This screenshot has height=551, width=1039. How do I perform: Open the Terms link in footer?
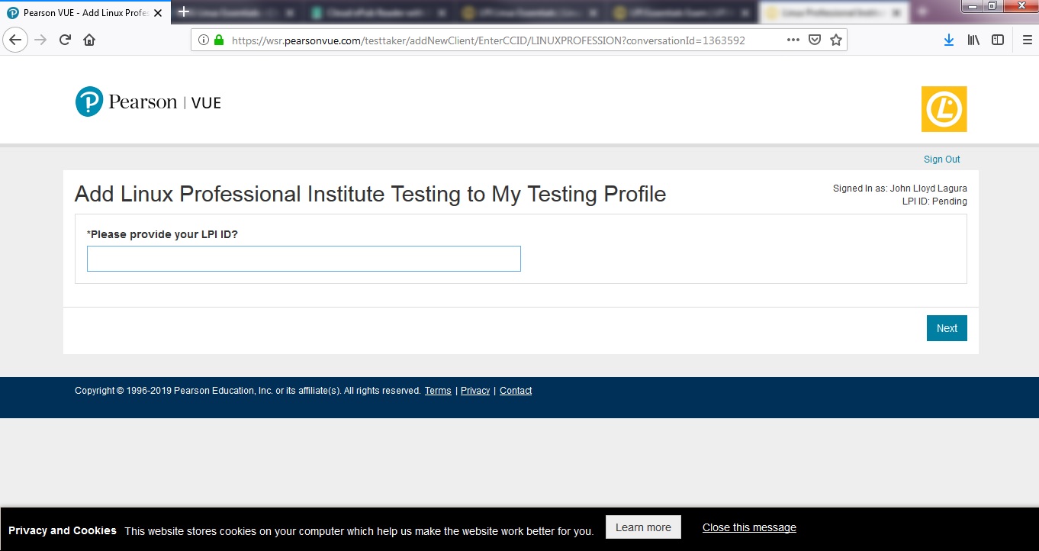(x=438, y=391)
